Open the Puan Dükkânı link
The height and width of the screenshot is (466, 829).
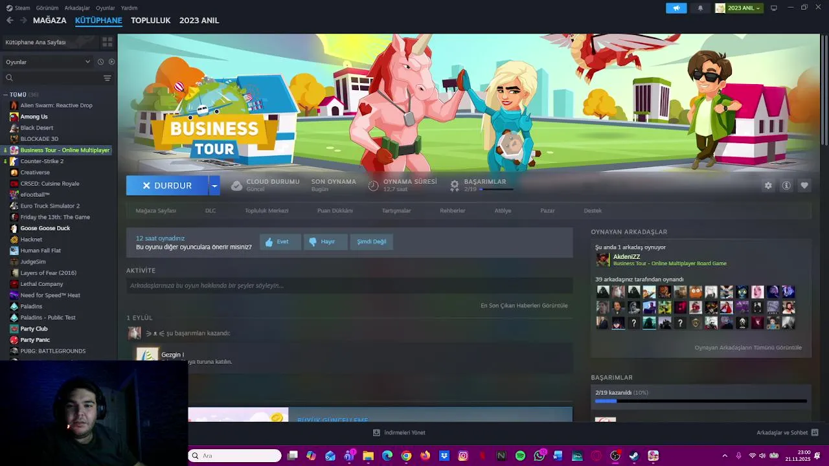(x=335, y=210)
